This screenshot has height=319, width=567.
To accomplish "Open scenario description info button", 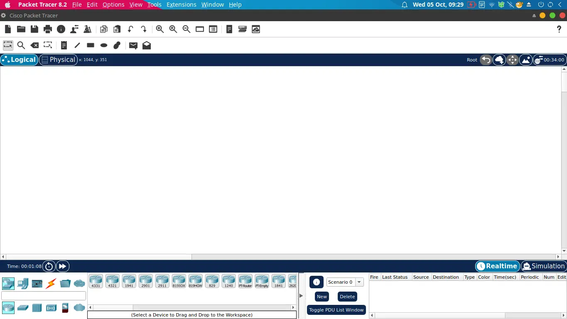I will tap(317, 282).
